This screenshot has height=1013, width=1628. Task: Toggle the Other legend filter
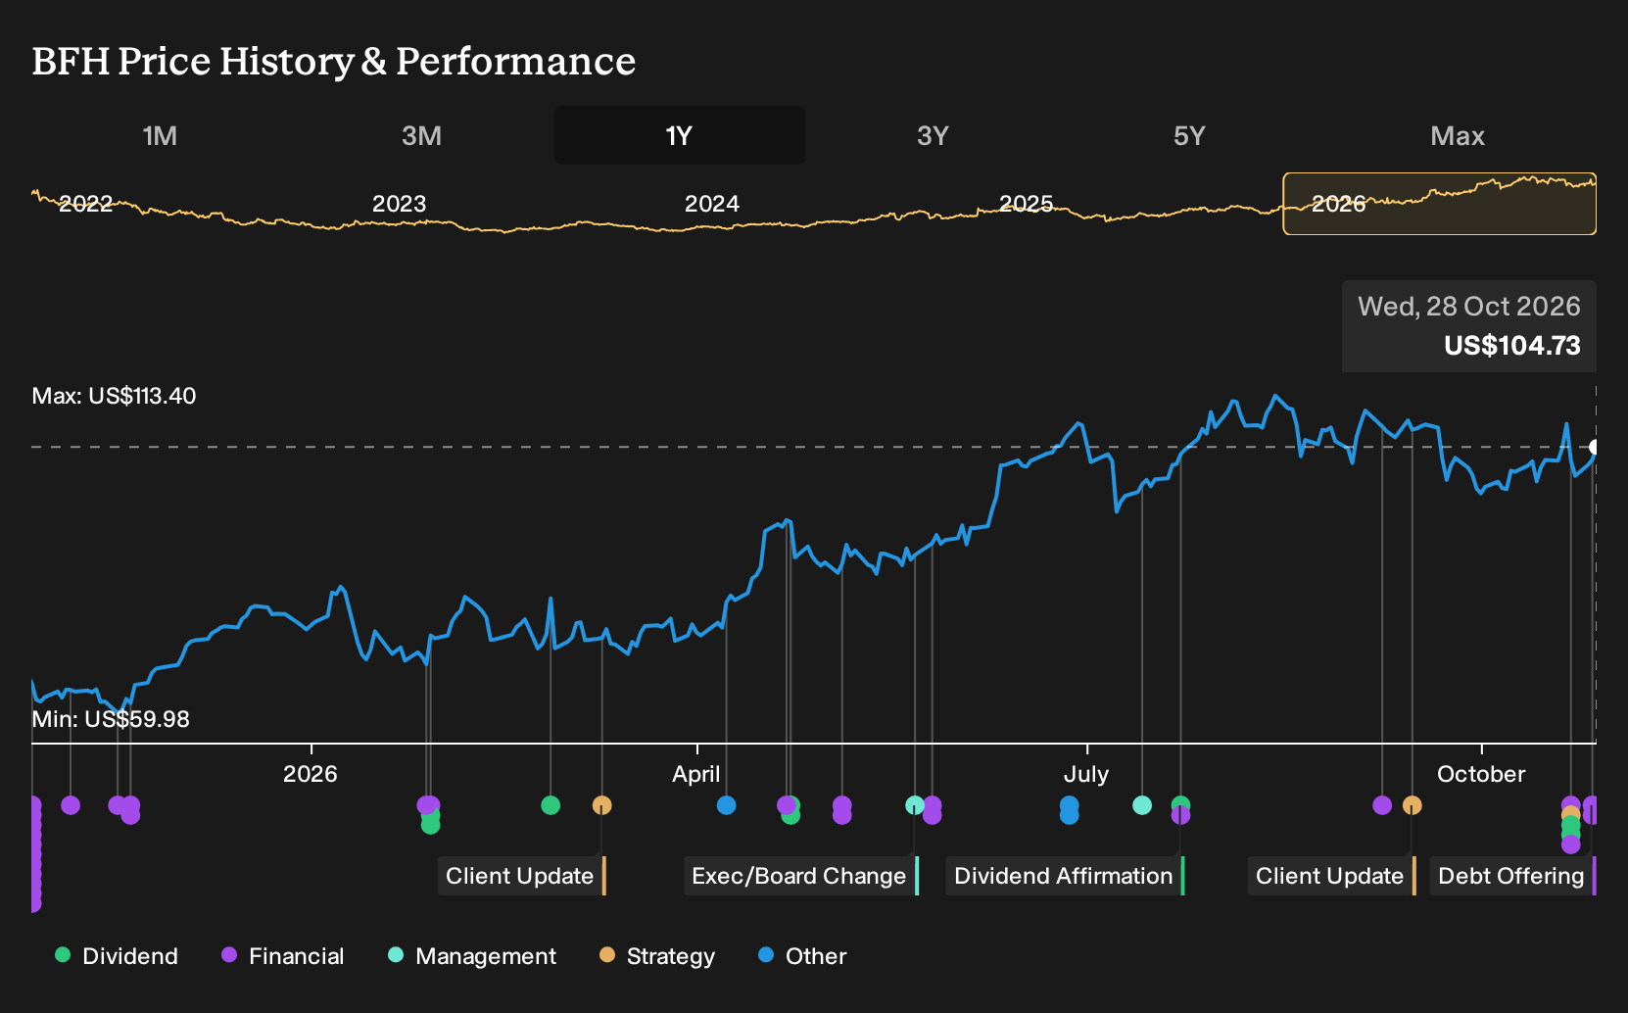click(x=802, y=956)
